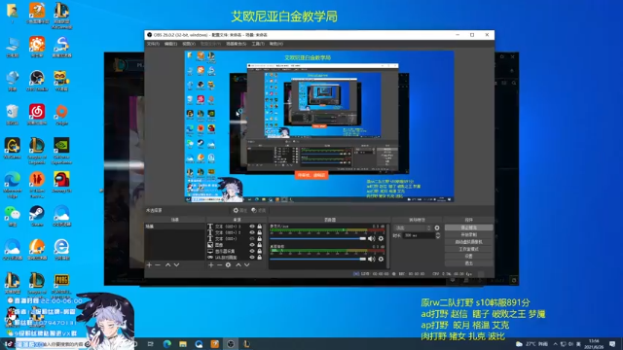
Task: Move source up in Sources panel
Action: 238,264
